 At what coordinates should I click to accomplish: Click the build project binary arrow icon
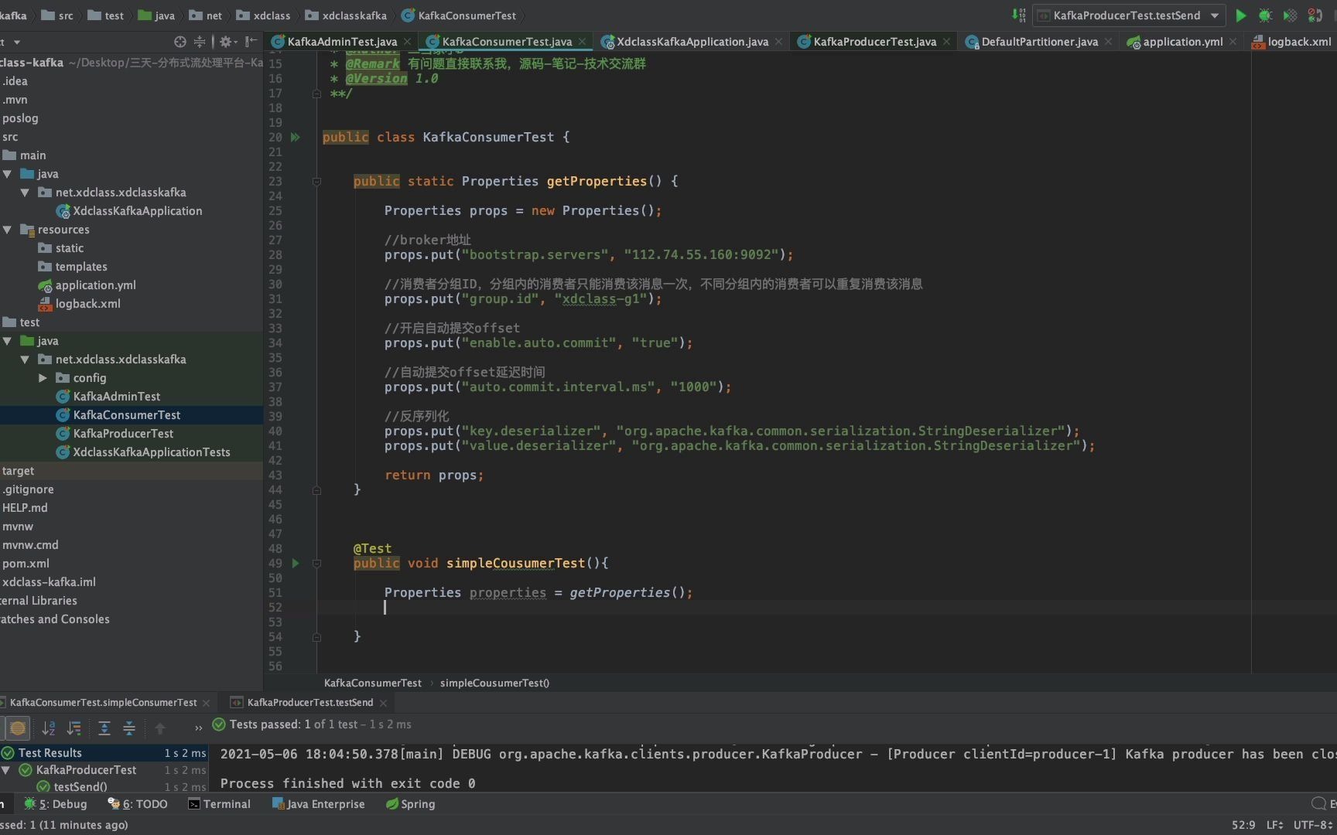click(x=1018, y=15)
